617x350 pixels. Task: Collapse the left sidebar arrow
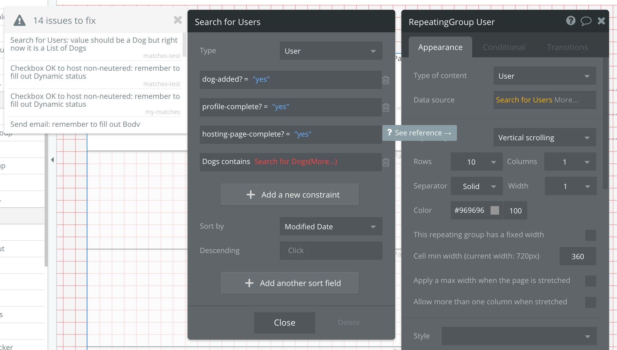click(x=53, y=160)
